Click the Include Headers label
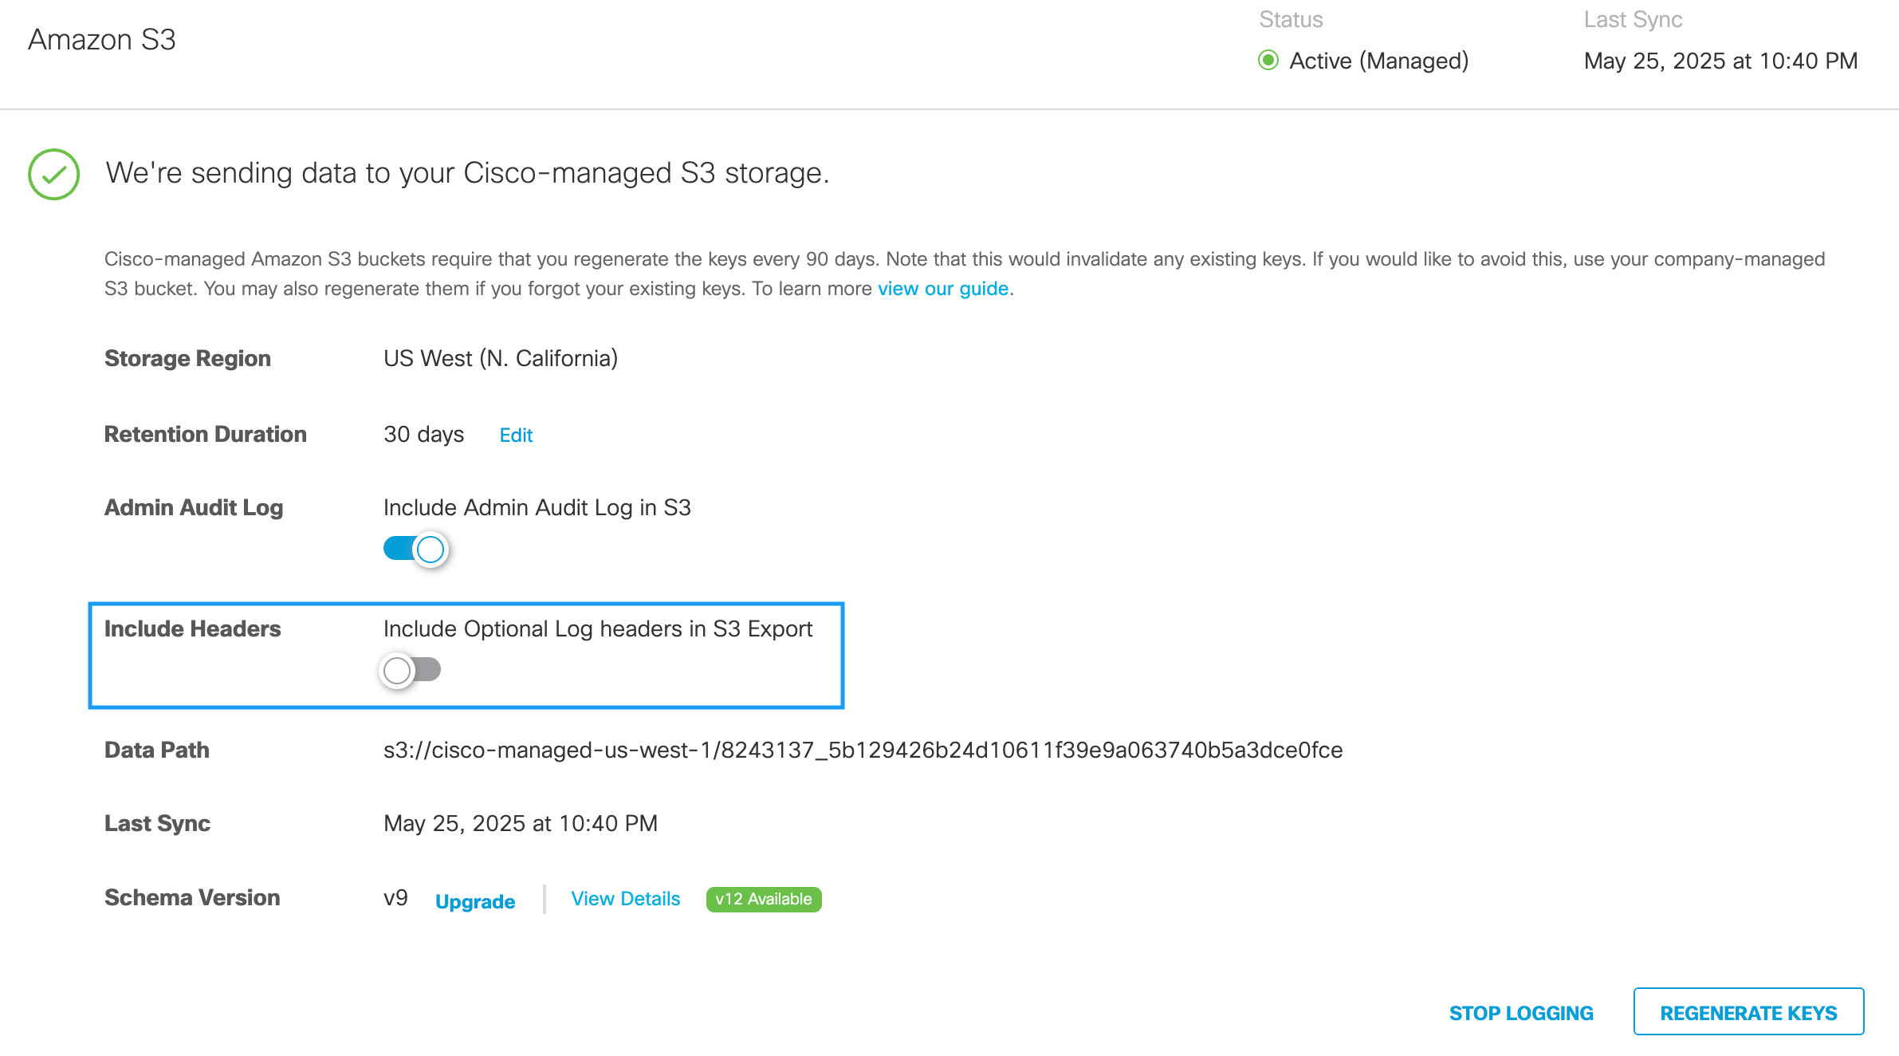1899x1056 pixels. [192, 628]
